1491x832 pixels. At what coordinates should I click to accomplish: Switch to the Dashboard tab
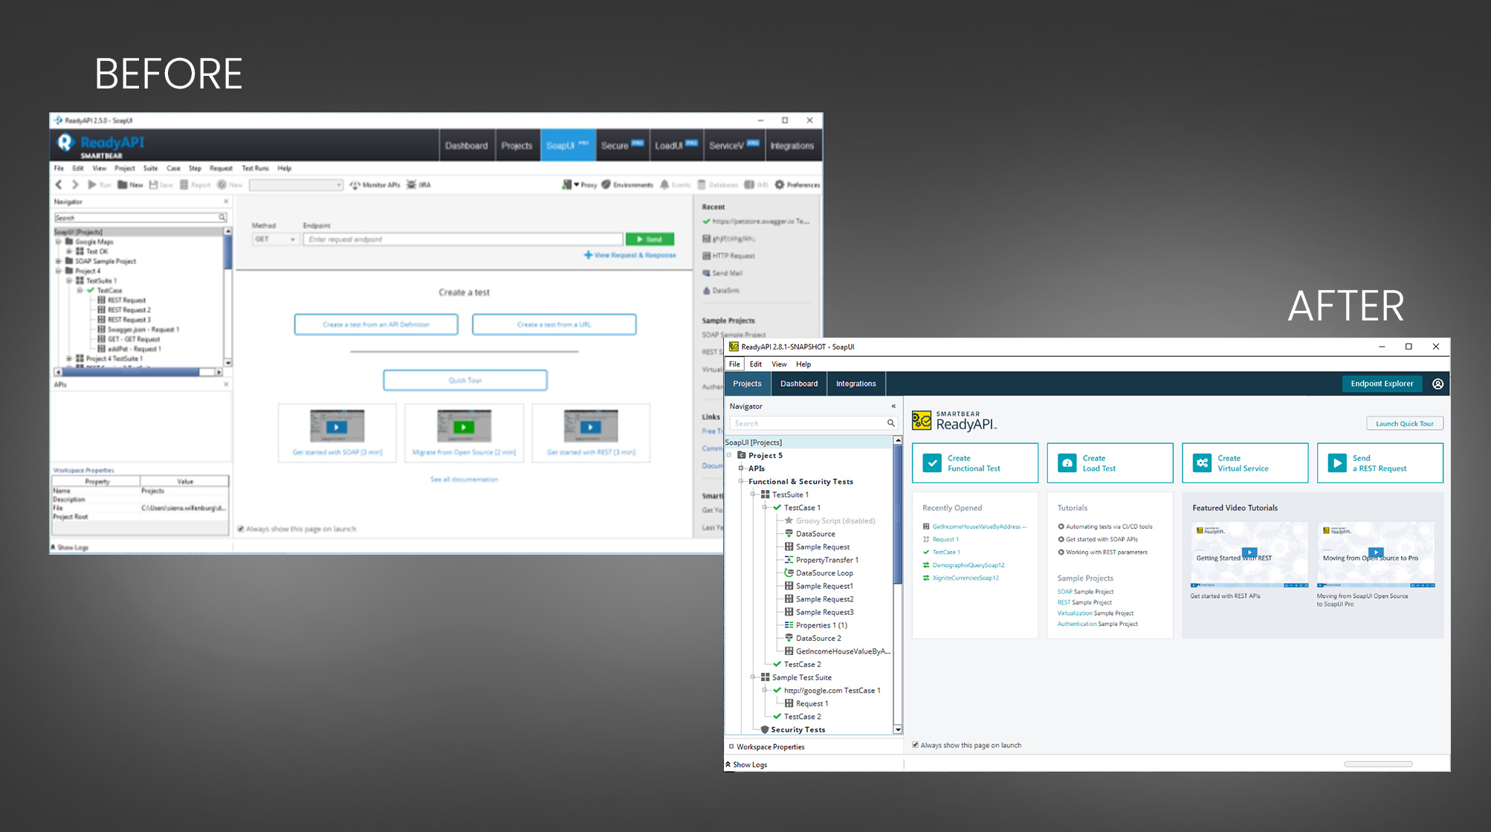798,384
